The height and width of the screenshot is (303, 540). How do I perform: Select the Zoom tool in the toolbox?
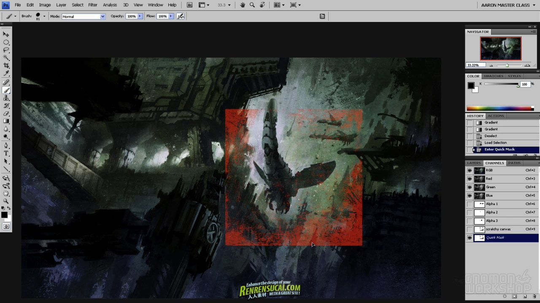(x=6, y=201)
